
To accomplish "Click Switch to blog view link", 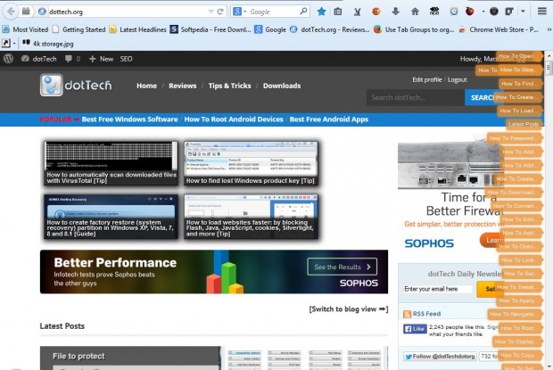I will pos(349,309).
